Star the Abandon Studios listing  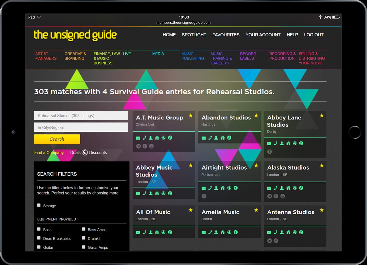click(256, 115)
